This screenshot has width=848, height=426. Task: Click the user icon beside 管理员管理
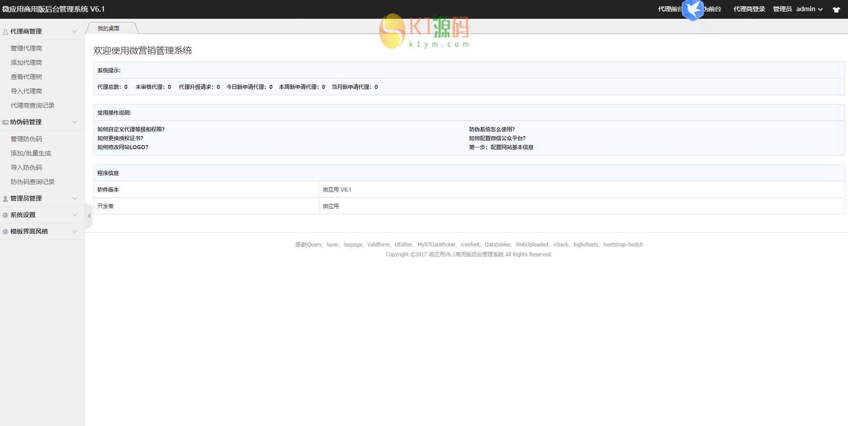click(x=5, y=199)
